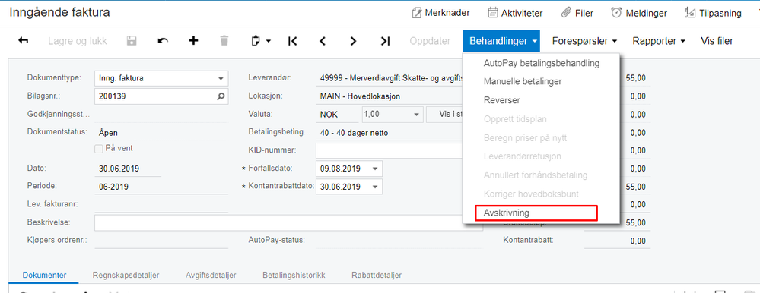This screenshot has height=293, width=760.
Task: Expand the Dokumenttype dropdown
Action: (x=221, y=78)
